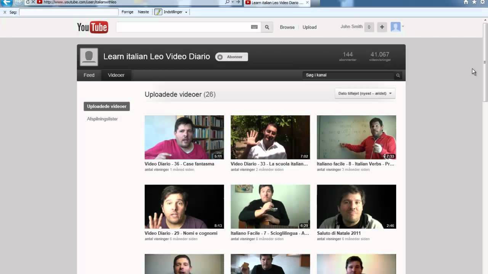This screenshot has height=274, width=488.
Task: Click title Video Diario - 33 - La scuola italian
Action: 269,164
